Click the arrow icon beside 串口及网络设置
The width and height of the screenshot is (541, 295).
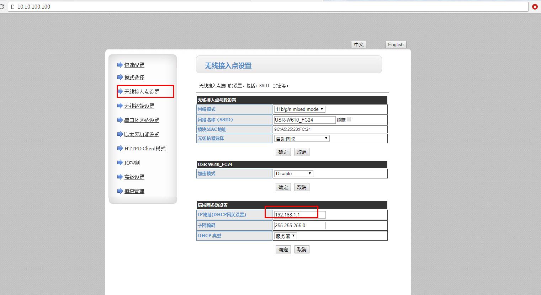click(x=120, y=120)
